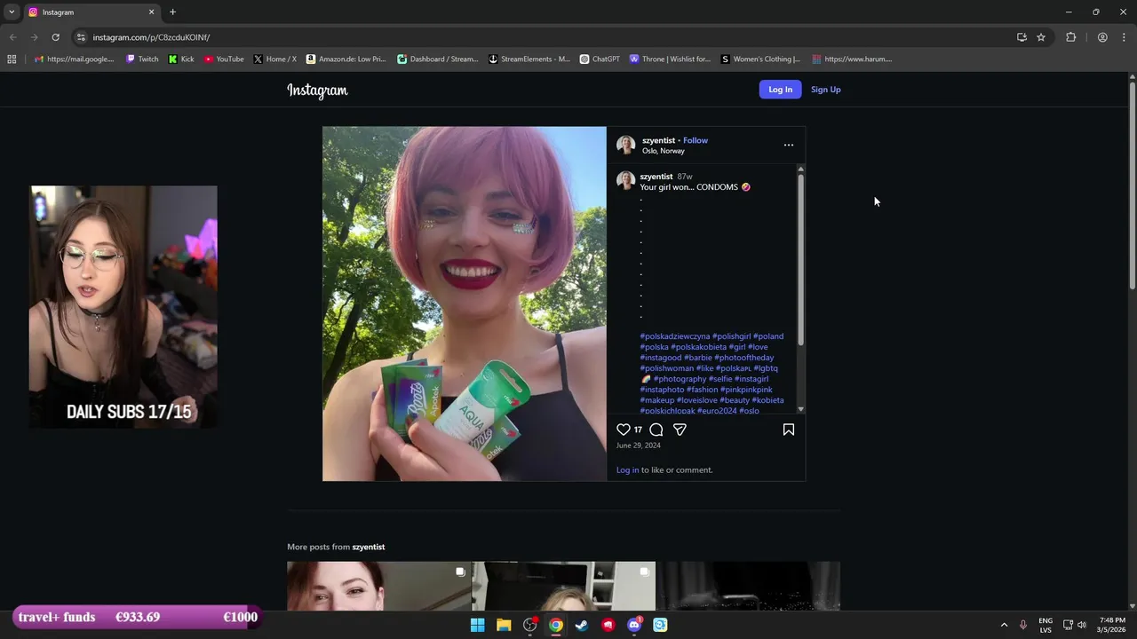Click the #photooftheday hashtag
This screenshot has width=1137, height=639.
[744, 358]
